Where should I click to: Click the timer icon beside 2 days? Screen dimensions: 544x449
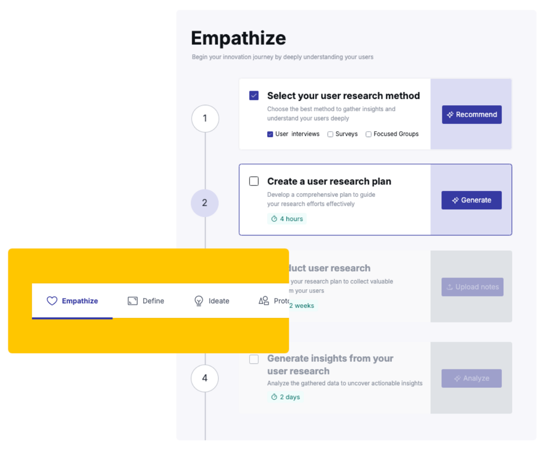coord(274,397)
